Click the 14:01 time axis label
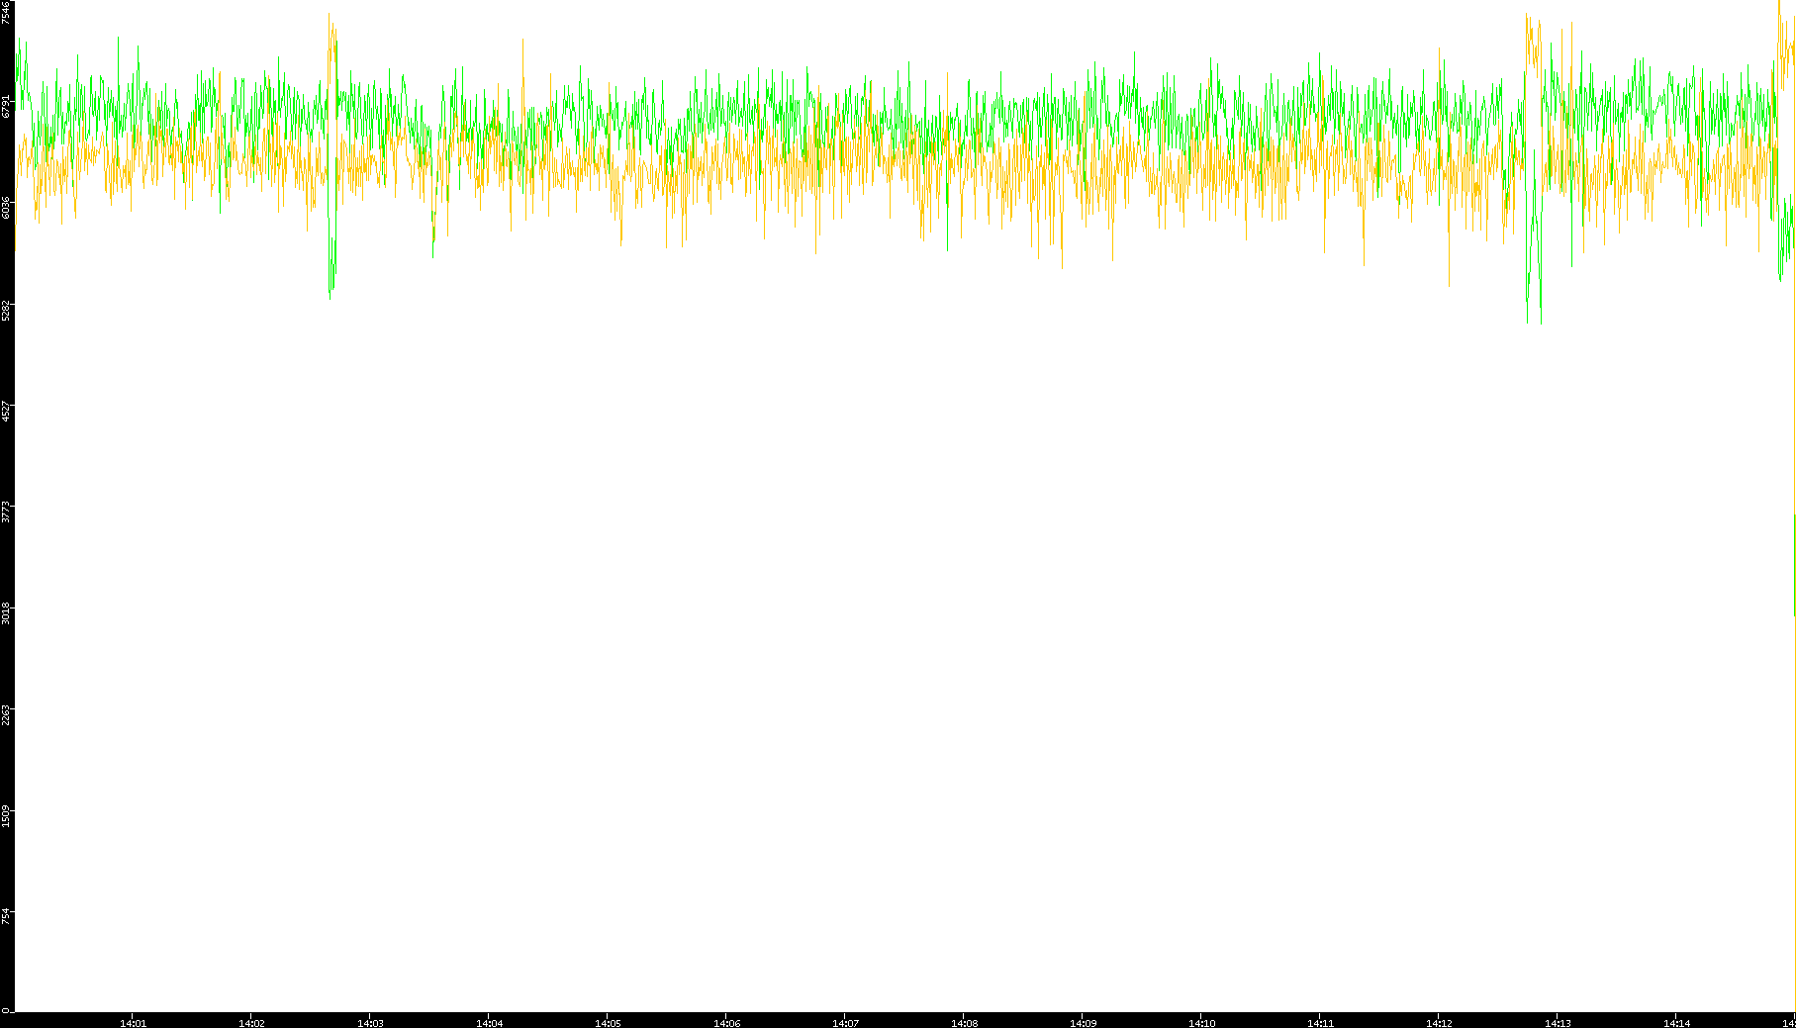 (133, 1022)
